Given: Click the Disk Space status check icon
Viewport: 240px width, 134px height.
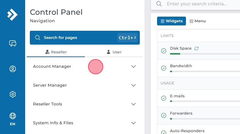Looking at the screenshot, I should (x=163, y=51).
